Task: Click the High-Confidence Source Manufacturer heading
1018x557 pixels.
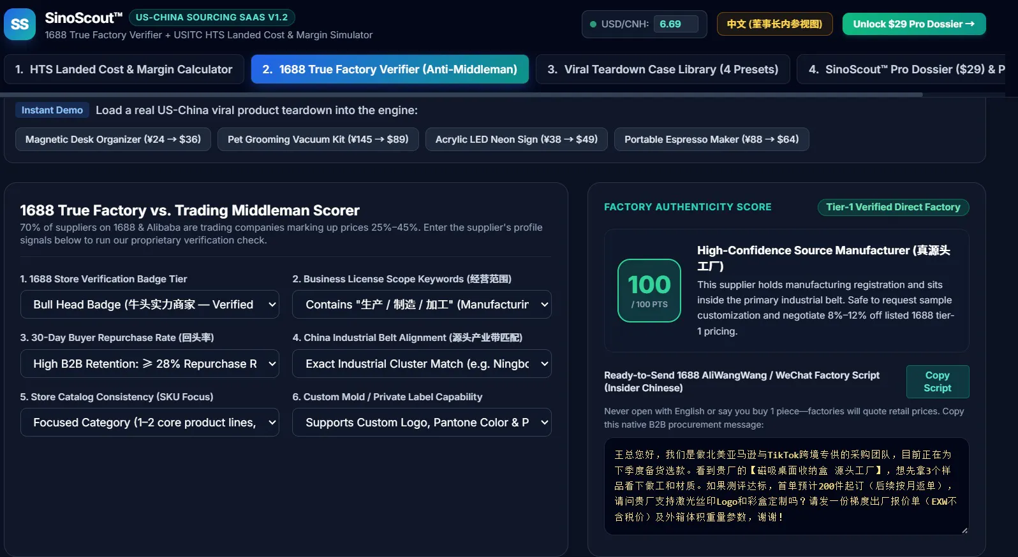Action: 823,258
